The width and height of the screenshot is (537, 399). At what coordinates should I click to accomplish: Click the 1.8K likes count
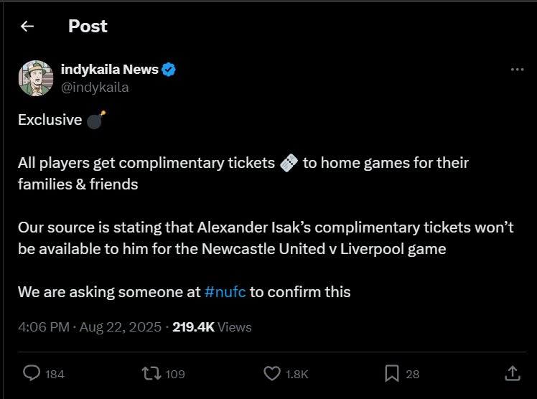(x=296, y=374)
